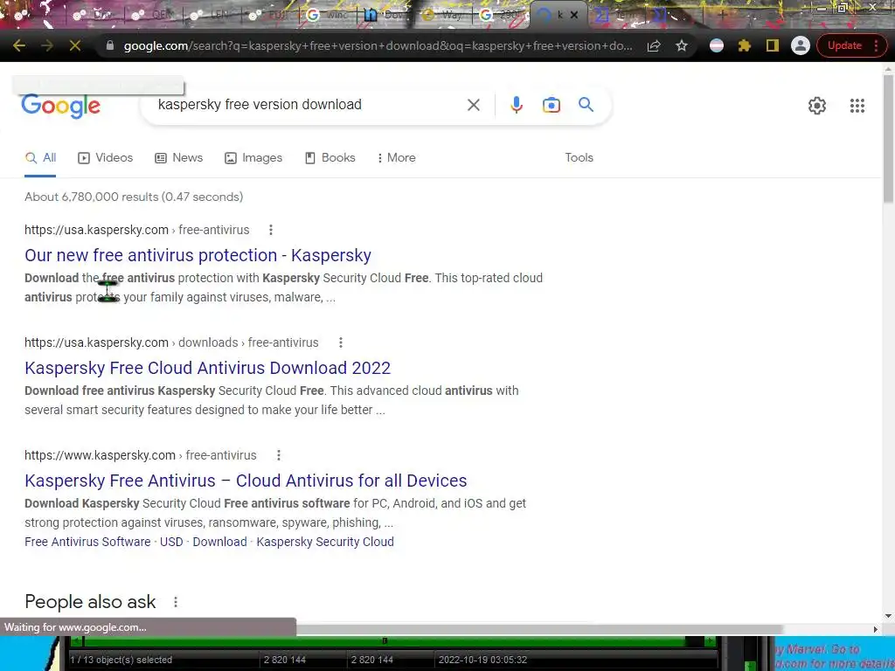
Task: Open menu for downloads › free-antivirus result
Action: point(341,342)
